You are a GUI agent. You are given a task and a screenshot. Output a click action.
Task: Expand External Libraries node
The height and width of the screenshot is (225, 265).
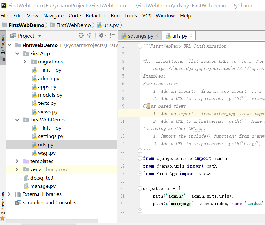pyautogui.click(x=9, y=194)
